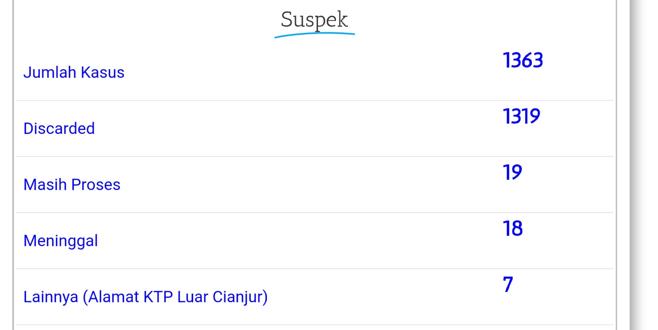Click the 1319 discarded count
Screen dimensions: 658x330
click(522, 116)
